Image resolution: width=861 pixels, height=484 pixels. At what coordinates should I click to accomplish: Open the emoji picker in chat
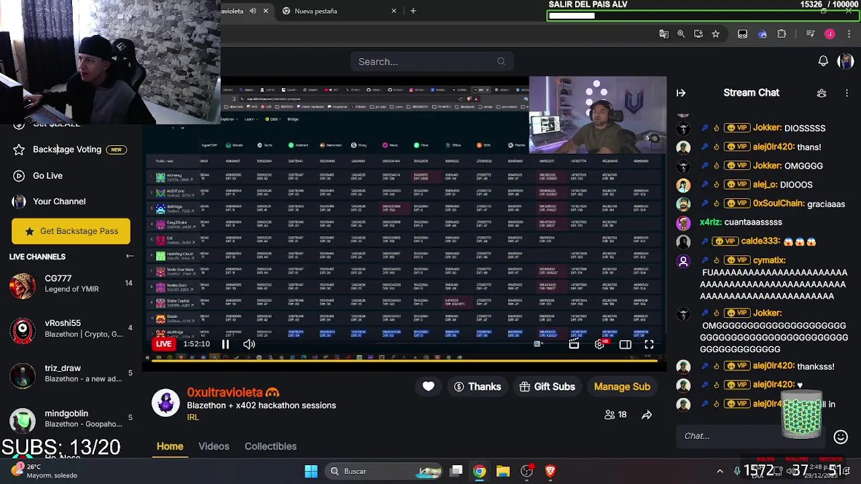pyautogui.click(x=841, y=437)
